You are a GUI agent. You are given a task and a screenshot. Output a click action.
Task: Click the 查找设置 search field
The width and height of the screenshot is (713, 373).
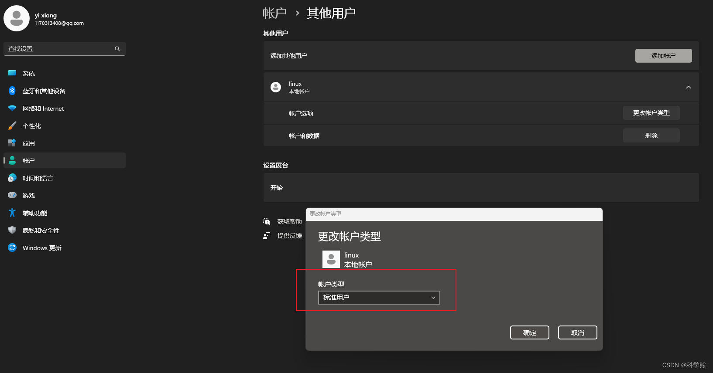(x=65, y=49)
